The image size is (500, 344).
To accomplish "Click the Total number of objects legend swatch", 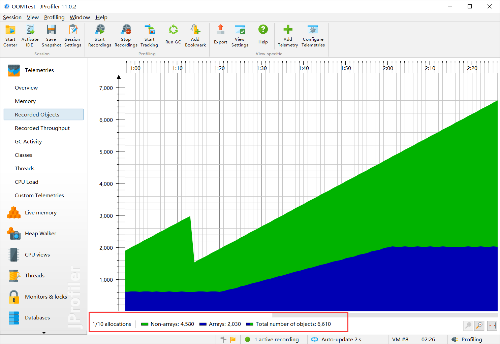I will coord(250,324).
